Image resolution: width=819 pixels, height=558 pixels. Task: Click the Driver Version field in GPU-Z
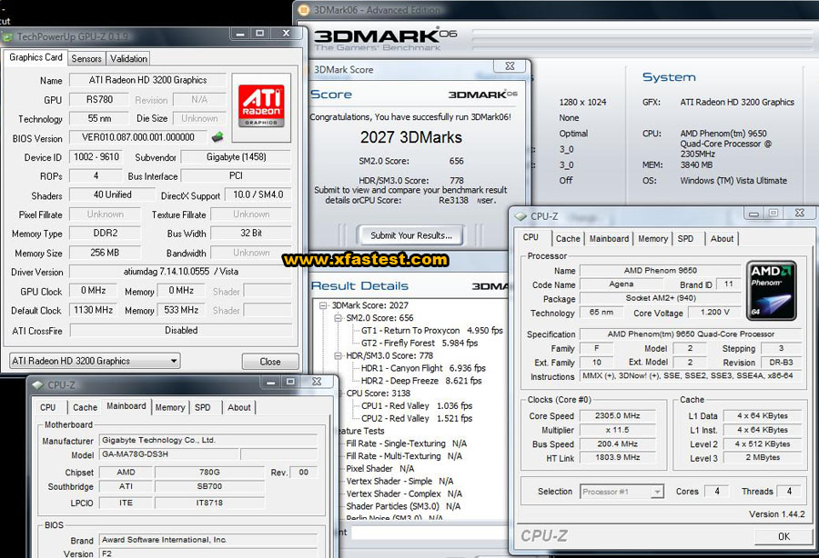181,272
